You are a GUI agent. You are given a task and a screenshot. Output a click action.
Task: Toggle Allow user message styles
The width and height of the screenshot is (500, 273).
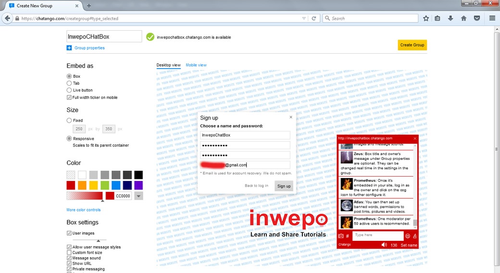[69, 247]
